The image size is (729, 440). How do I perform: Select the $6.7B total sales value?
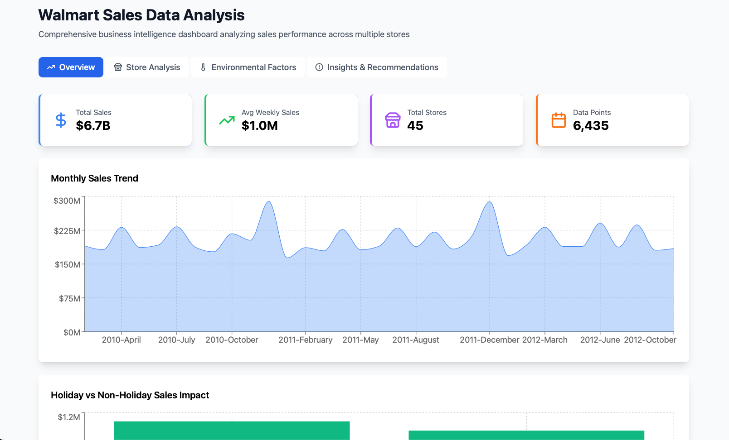(93, 126)
